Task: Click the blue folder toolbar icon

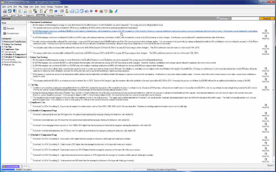Action: (x=76, y=11)
